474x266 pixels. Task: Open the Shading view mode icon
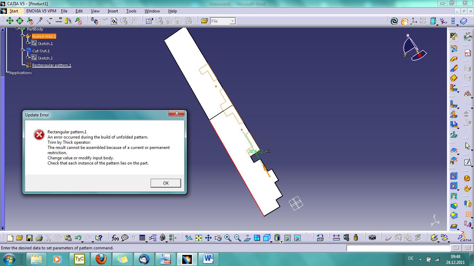pyautogui.click(x=278, y=238)
